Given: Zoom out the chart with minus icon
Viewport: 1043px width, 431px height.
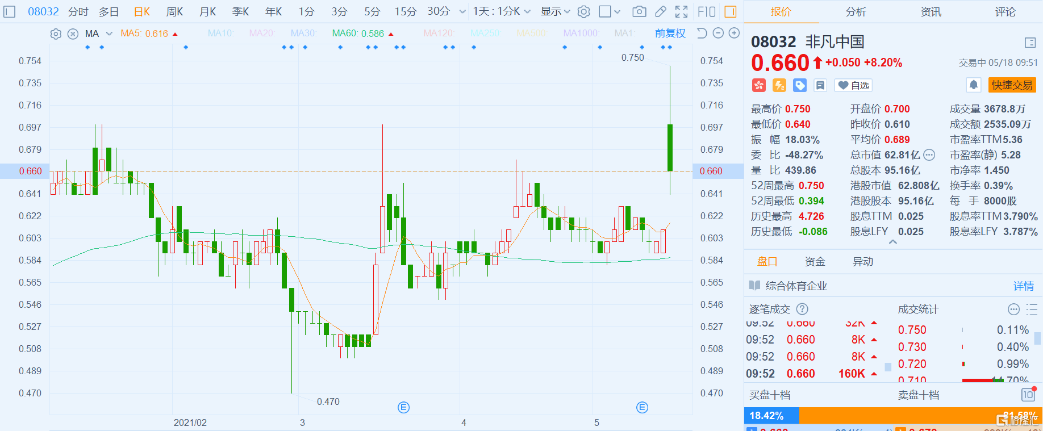Looking at the screenshot, I should [x=718, y=34].
